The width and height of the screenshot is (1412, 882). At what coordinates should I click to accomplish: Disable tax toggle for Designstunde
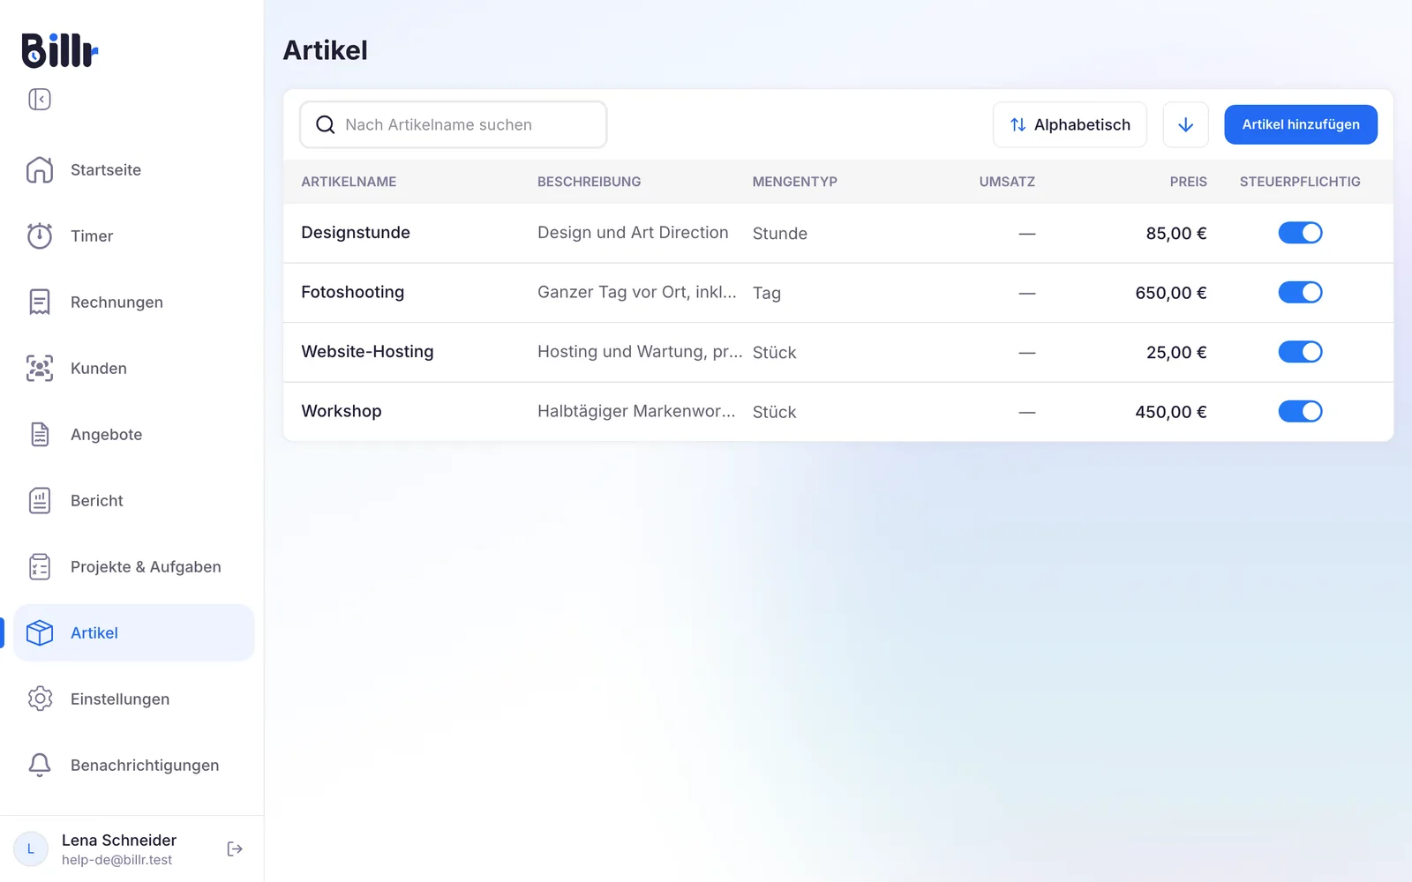[1300, 233]
